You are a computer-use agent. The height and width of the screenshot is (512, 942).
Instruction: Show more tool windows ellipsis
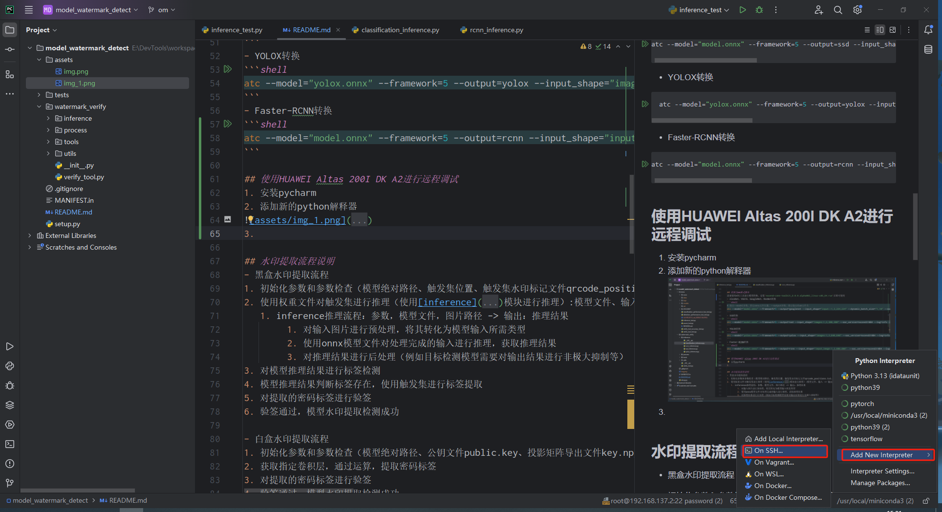point(10,94)
